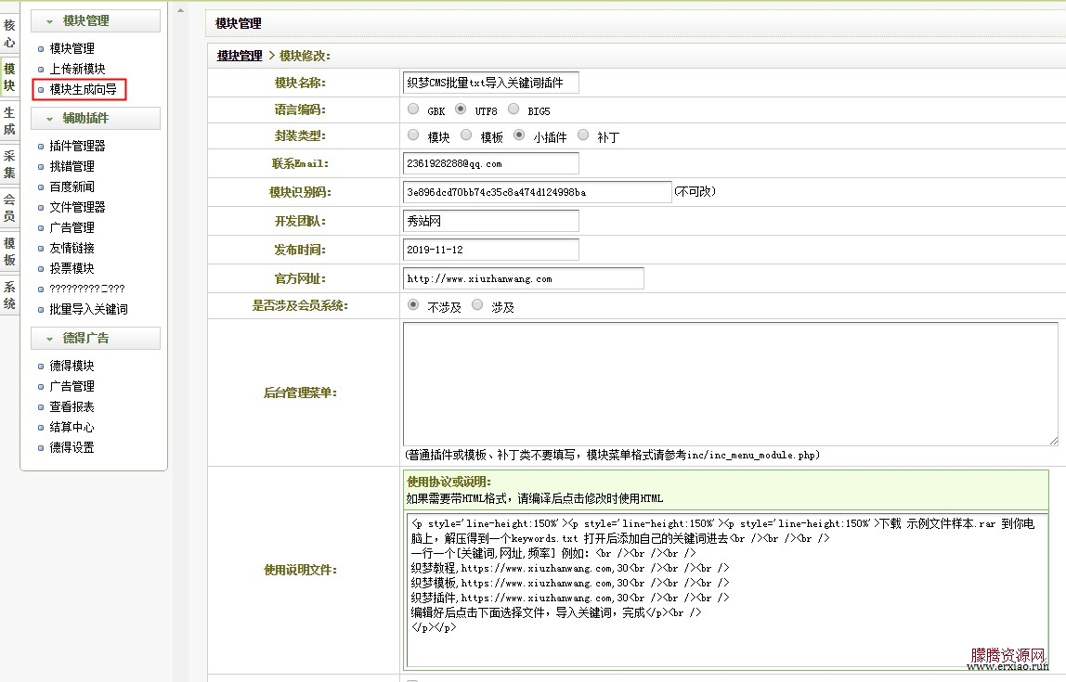This screenshot has width=1066, height=682.
Task: Click the 模块管理 breadcrumb link
Action: point(240,56)
